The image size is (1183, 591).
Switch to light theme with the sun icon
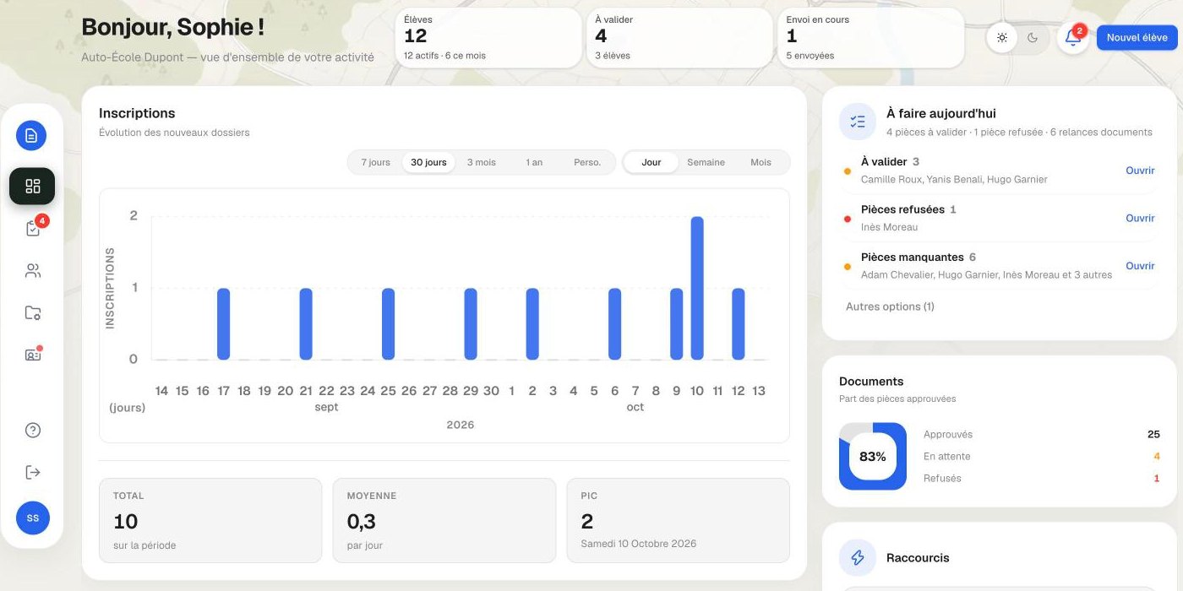point(1002,38)
